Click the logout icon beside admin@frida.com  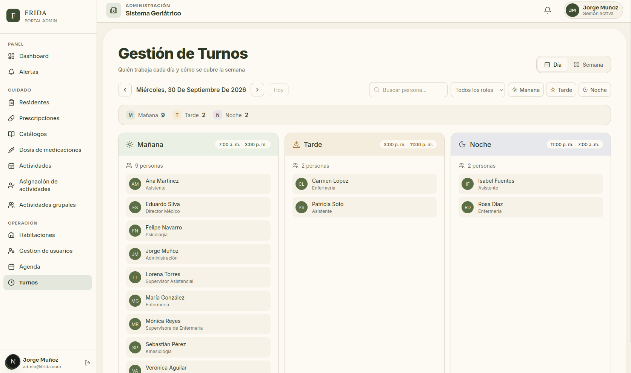(x=88, y=363)
